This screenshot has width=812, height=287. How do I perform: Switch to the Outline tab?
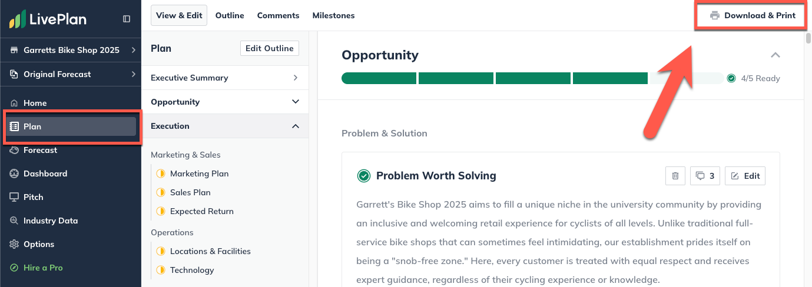tap(230, 15)
